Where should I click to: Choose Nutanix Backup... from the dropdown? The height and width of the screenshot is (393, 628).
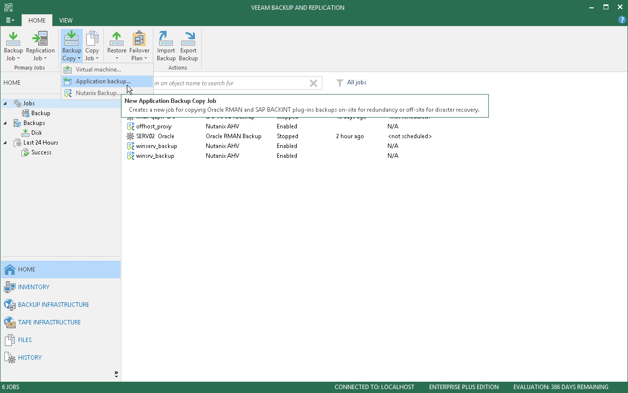coord(107,93)
